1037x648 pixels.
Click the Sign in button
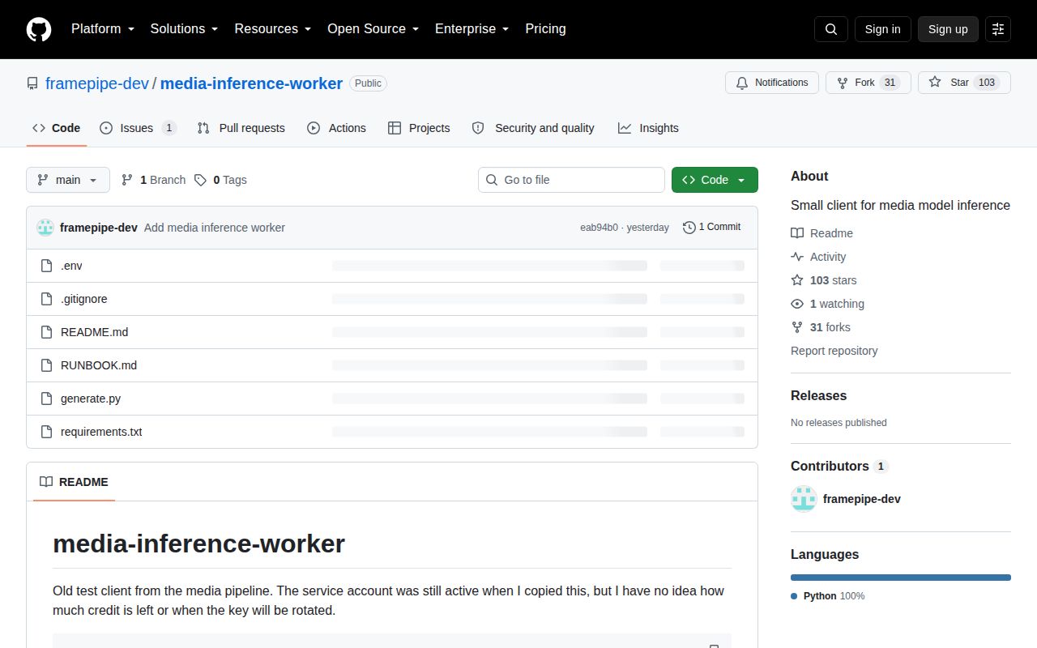tap(882, 29)
